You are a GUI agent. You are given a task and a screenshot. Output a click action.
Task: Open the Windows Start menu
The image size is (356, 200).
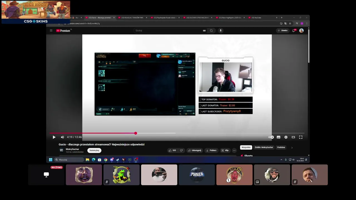(x=51, y=160)
